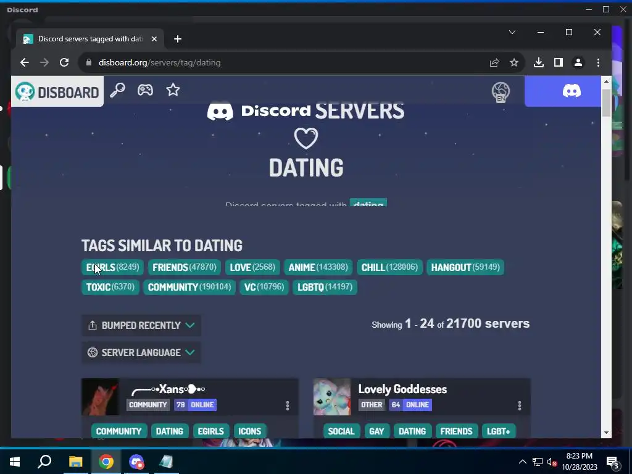Open Chrome downloads icon

(538, 62)
